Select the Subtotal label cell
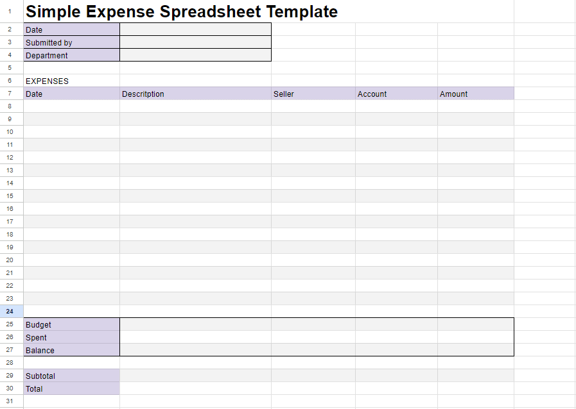Image resolution: width=576 pixels, height=409 pixels. click(x=72, y=376)
